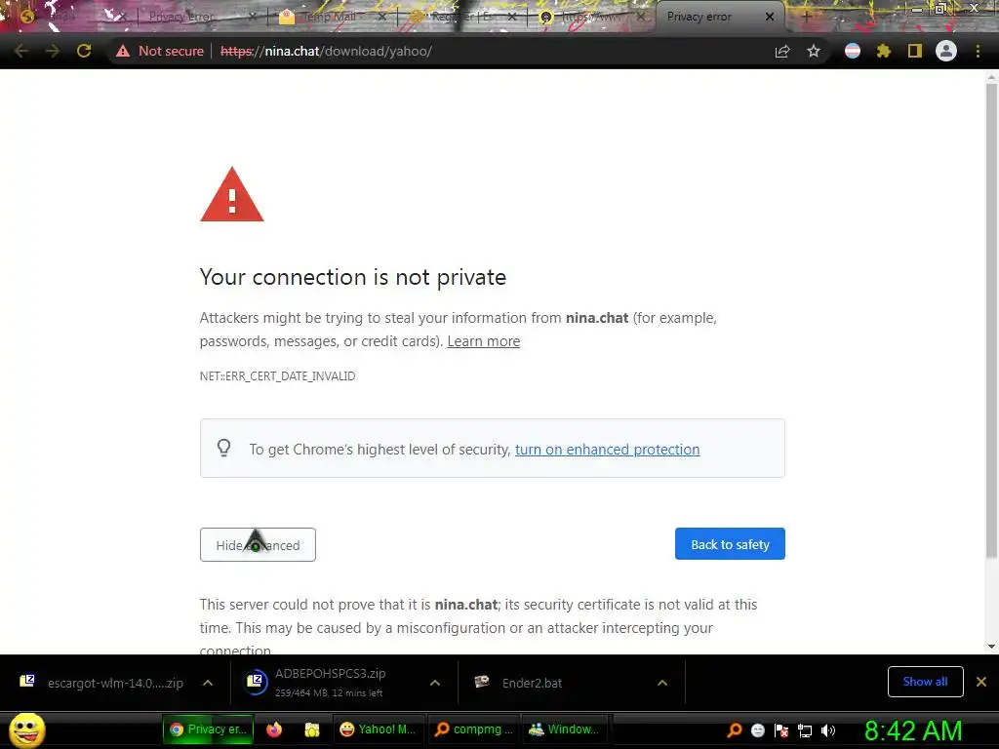This screenshot has height=749, width=999.
Task: Follow the Learn more link
Action: [x=484, y=341]
